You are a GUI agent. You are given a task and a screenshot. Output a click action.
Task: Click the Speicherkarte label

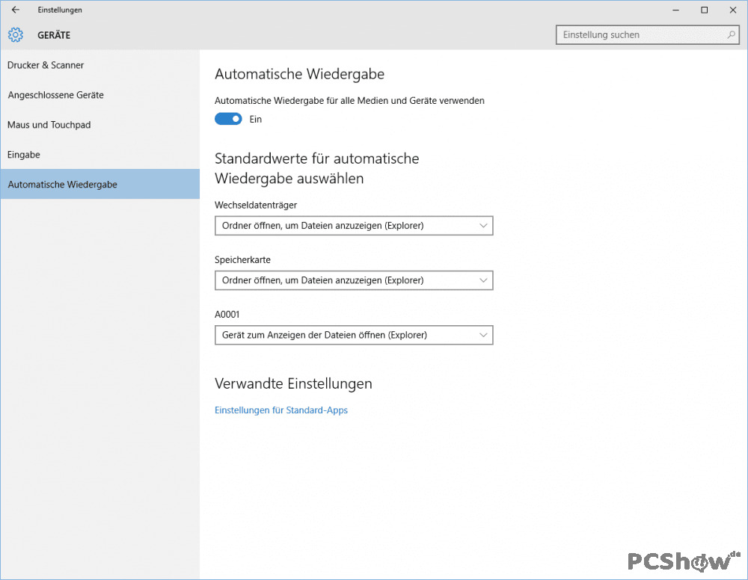tap(242, 260)
